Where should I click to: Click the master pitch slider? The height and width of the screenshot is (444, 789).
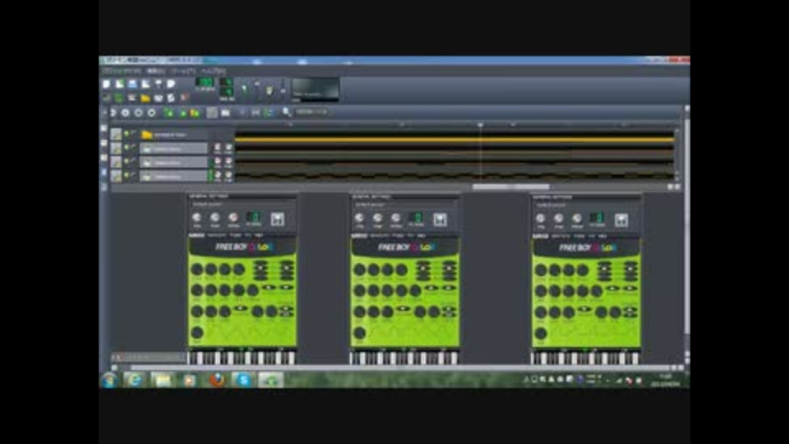tap(282, 89)
